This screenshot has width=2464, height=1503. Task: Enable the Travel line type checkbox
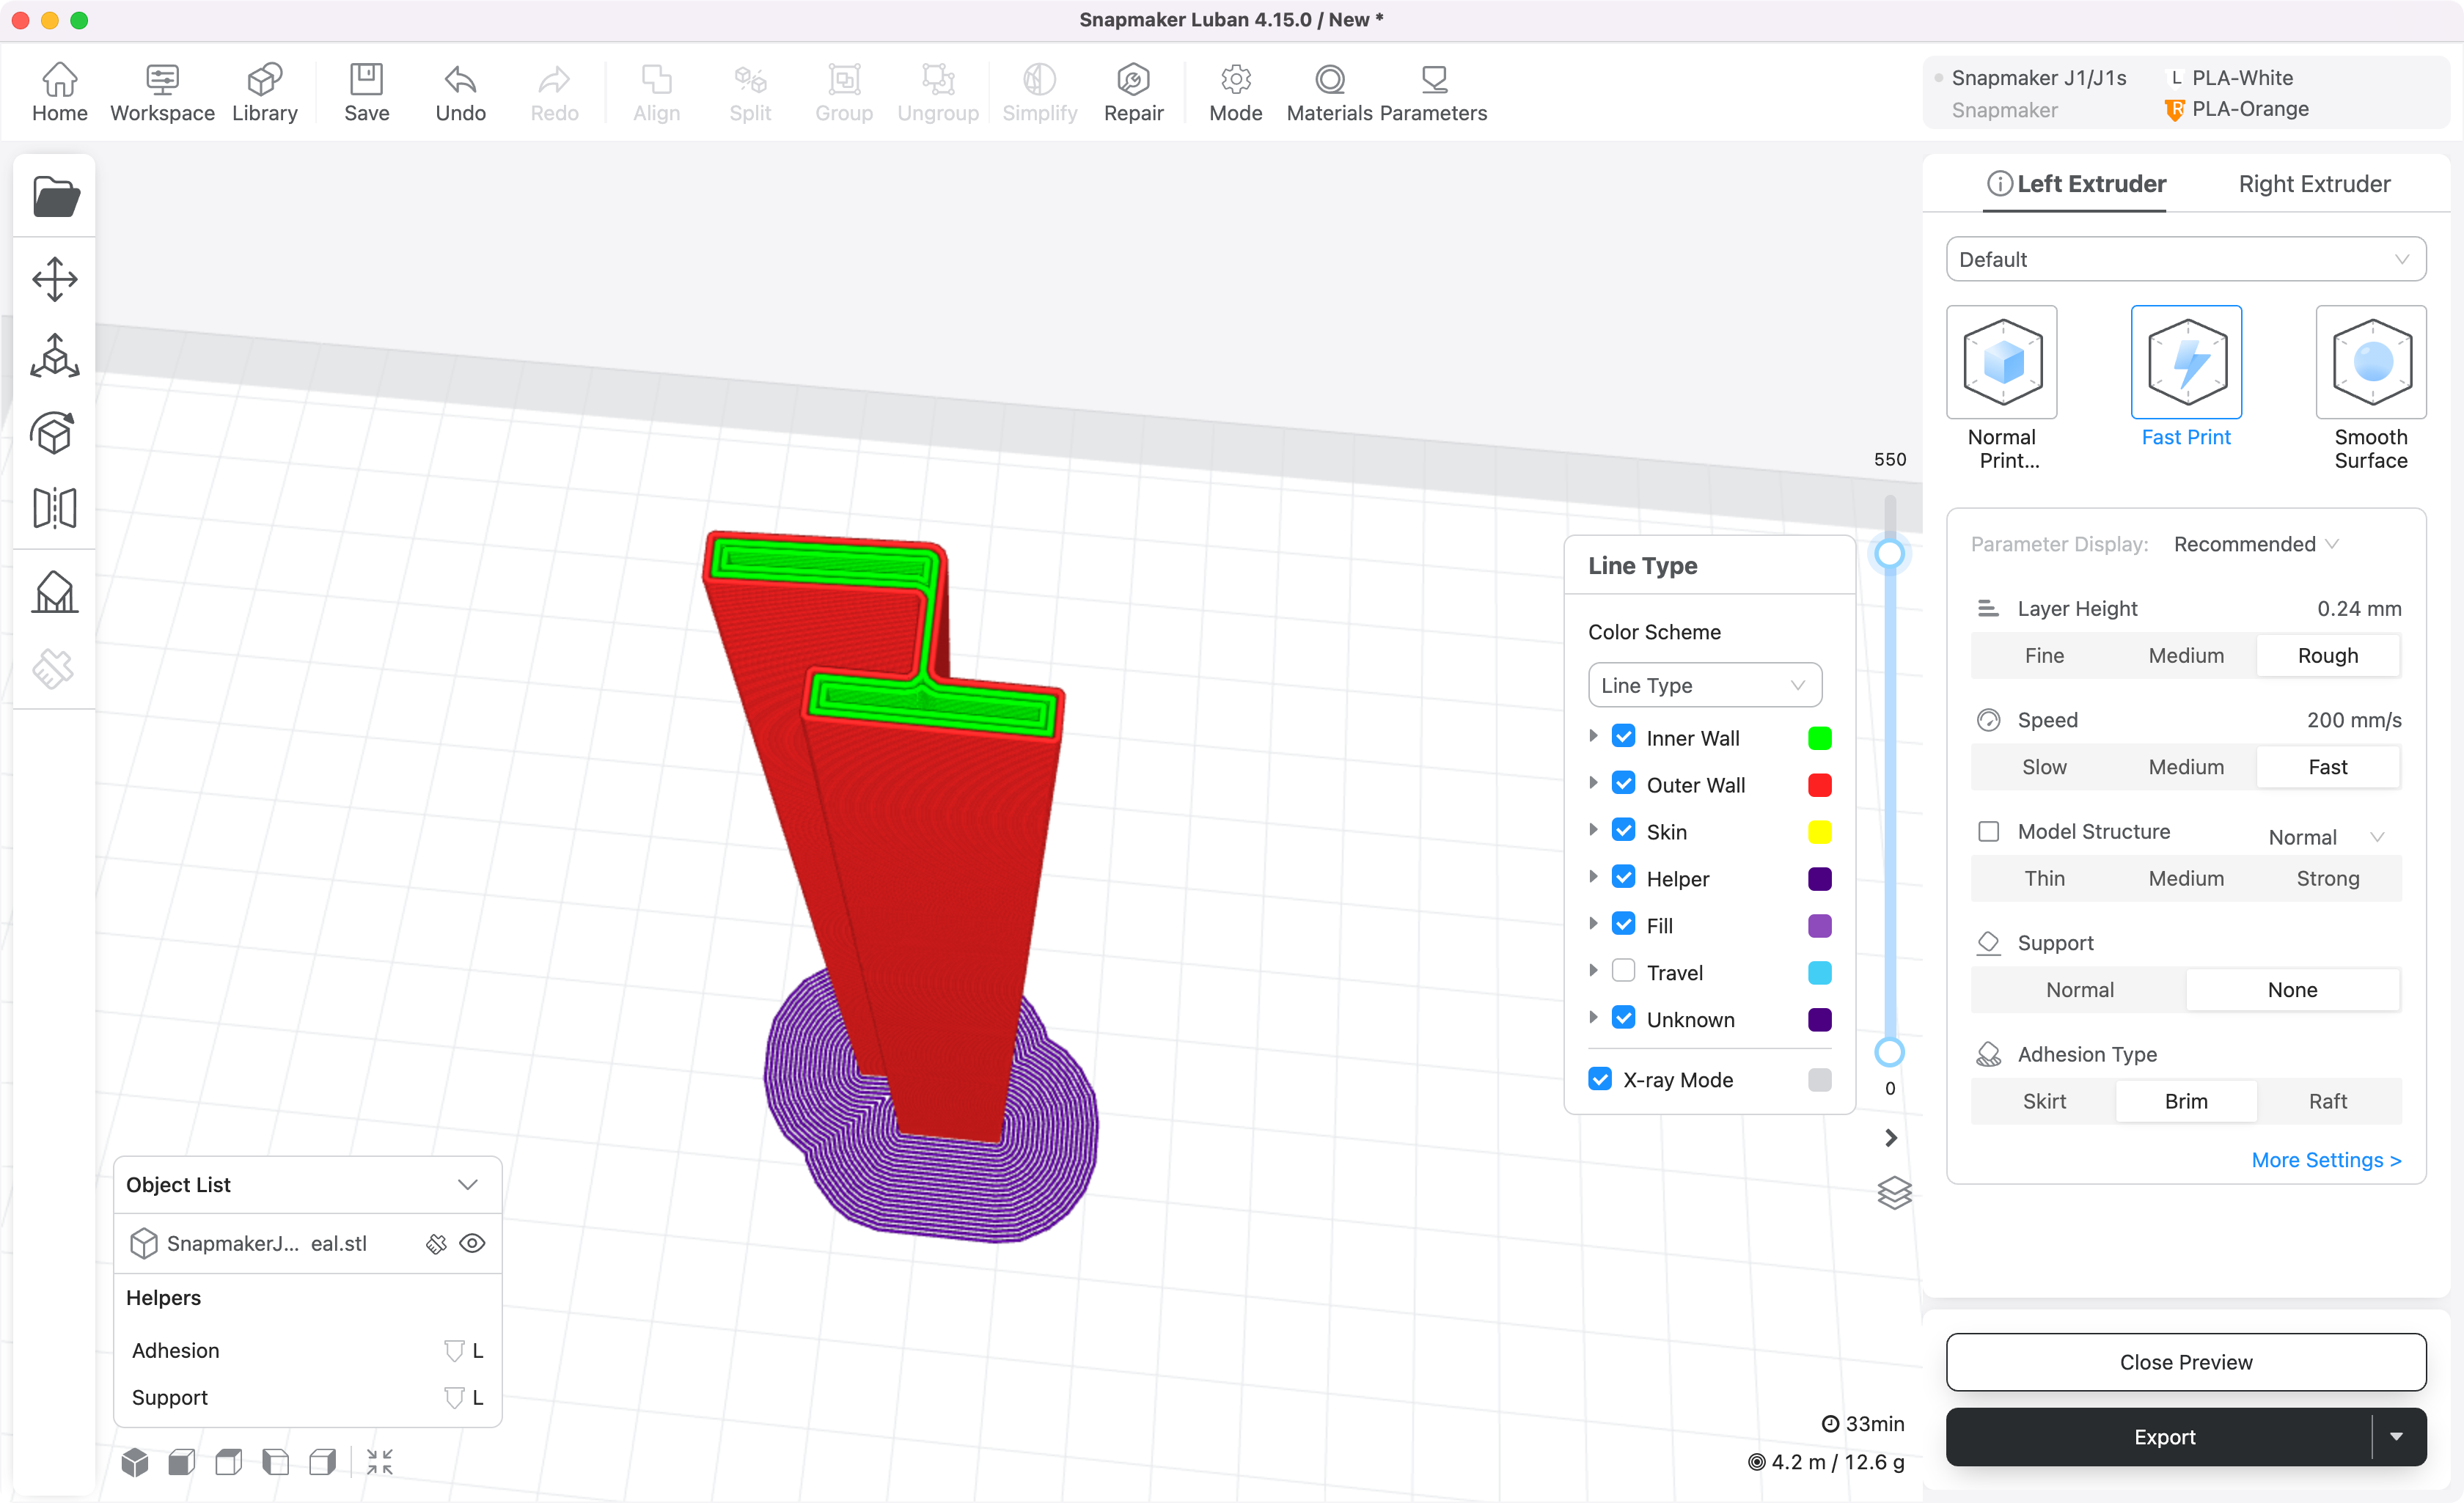[x=1624, y=971]
